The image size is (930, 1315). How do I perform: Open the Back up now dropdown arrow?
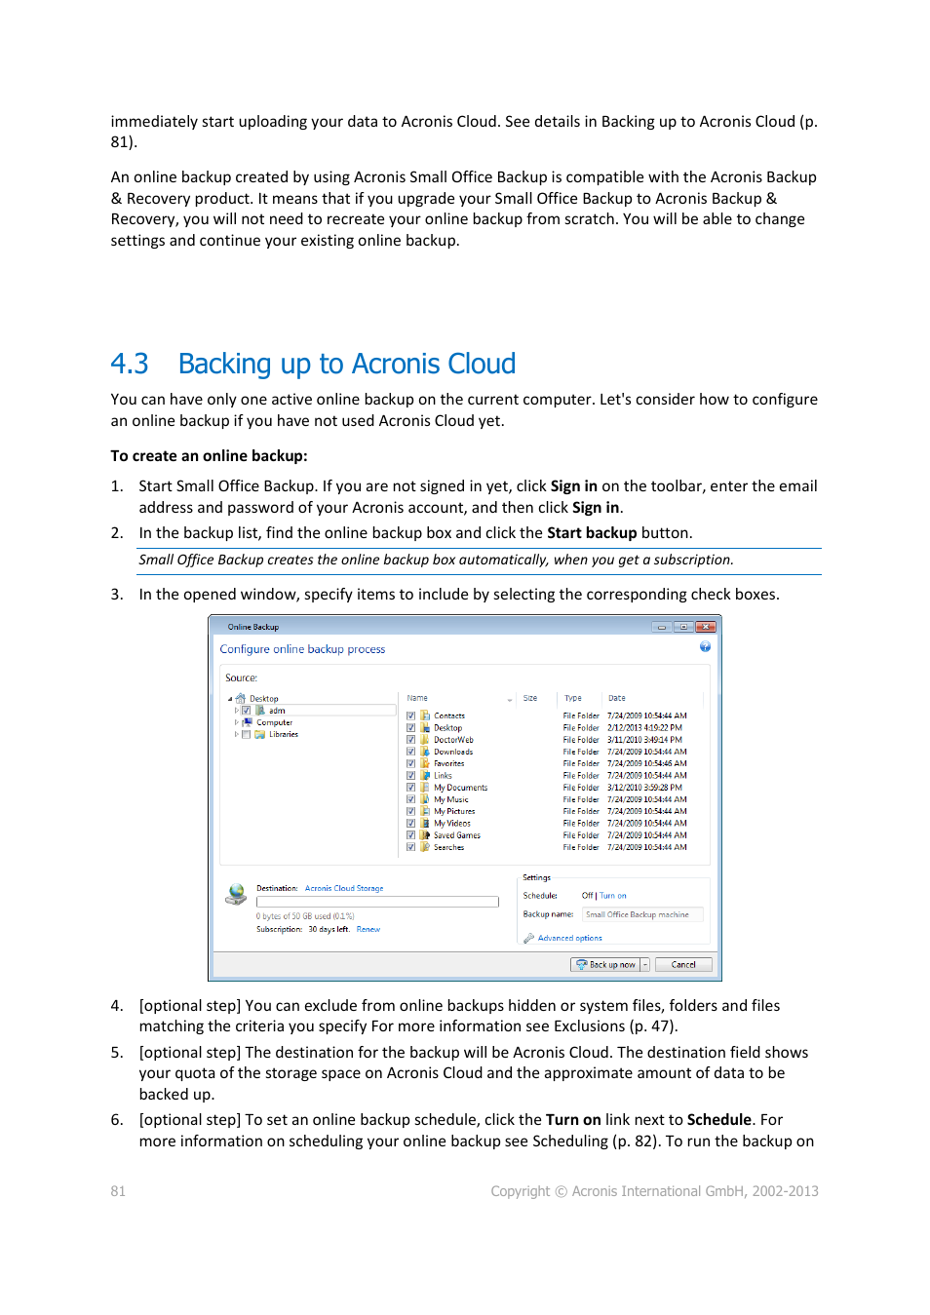pyautogui.click(x=645, y=965)
